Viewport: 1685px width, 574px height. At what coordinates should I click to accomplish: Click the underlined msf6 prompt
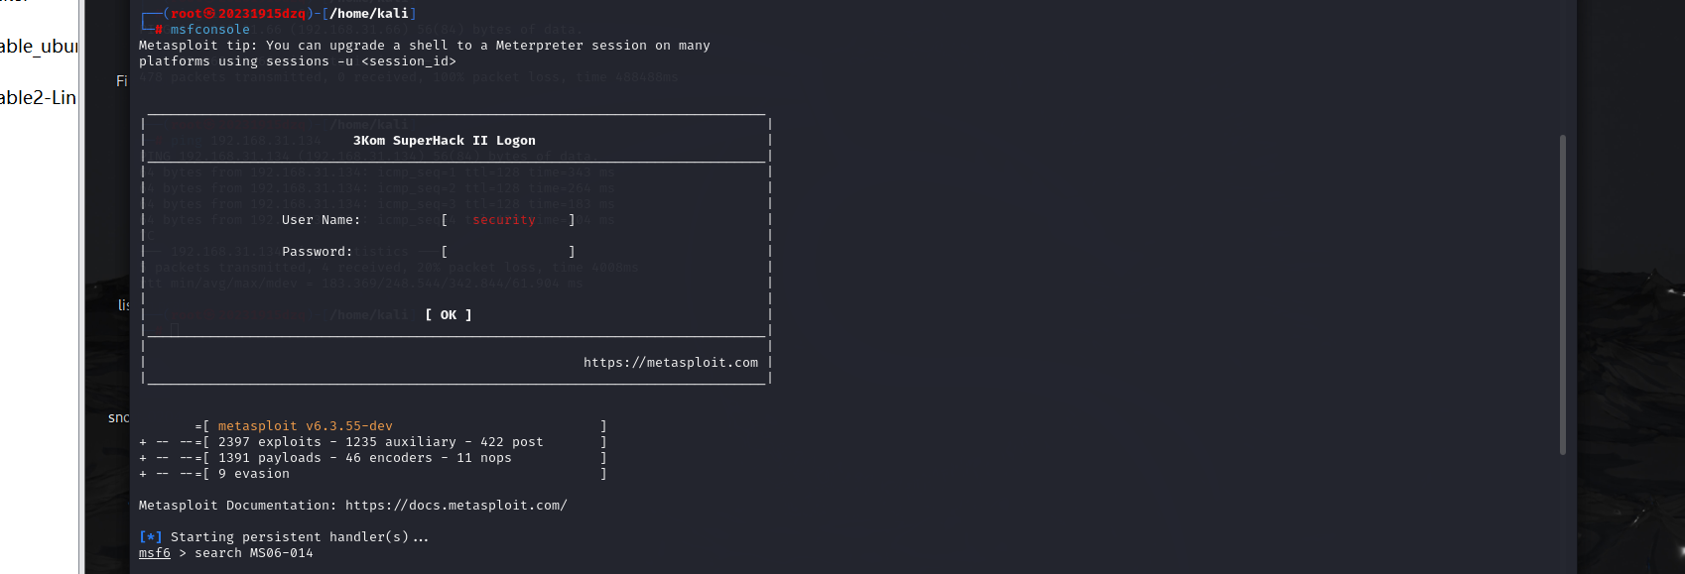155,553
